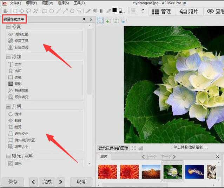224x188 pixels.
Task: Click the edit menu panel vertical scrollbar
Action: tap(90, 61)
